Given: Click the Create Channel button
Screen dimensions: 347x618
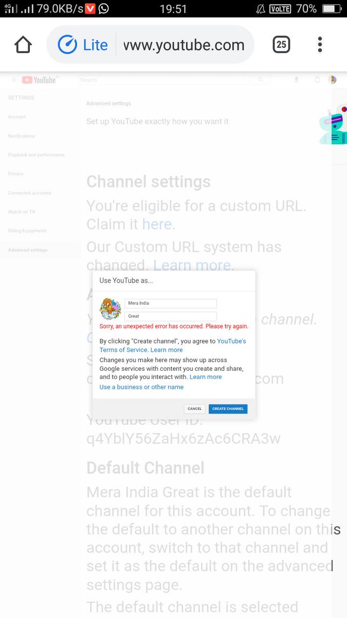Looking at the screenshot, I should pyautogui.click(x=228, y=409).
